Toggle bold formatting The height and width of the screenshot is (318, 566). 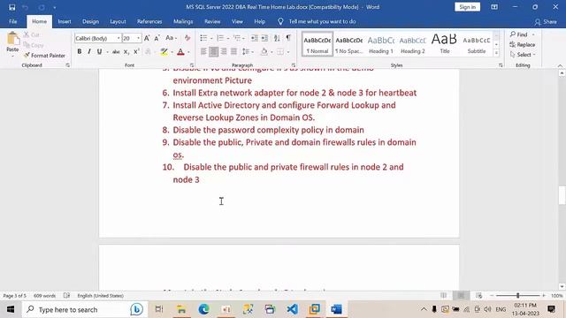(79, 52)
